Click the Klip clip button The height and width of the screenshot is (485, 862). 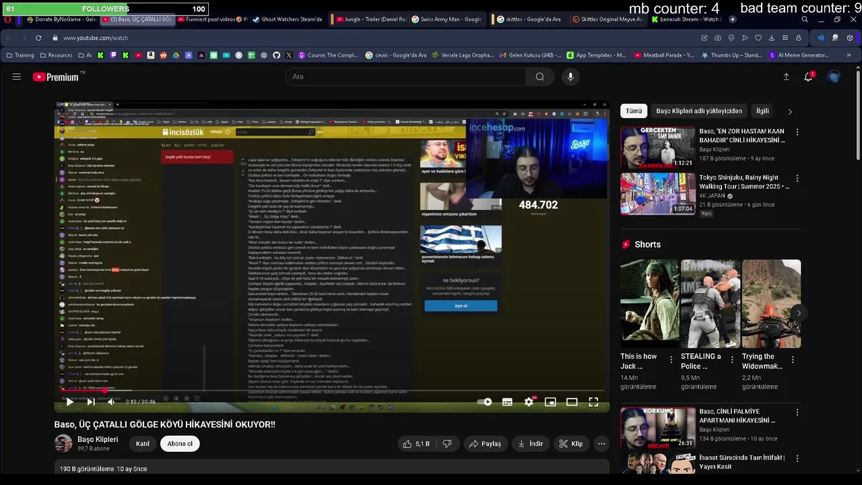tap(570, 444)
